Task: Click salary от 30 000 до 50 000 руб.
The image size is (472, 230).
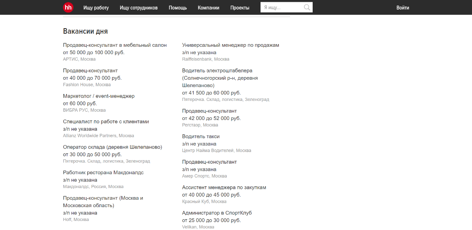Action: [x=92, y=155]
